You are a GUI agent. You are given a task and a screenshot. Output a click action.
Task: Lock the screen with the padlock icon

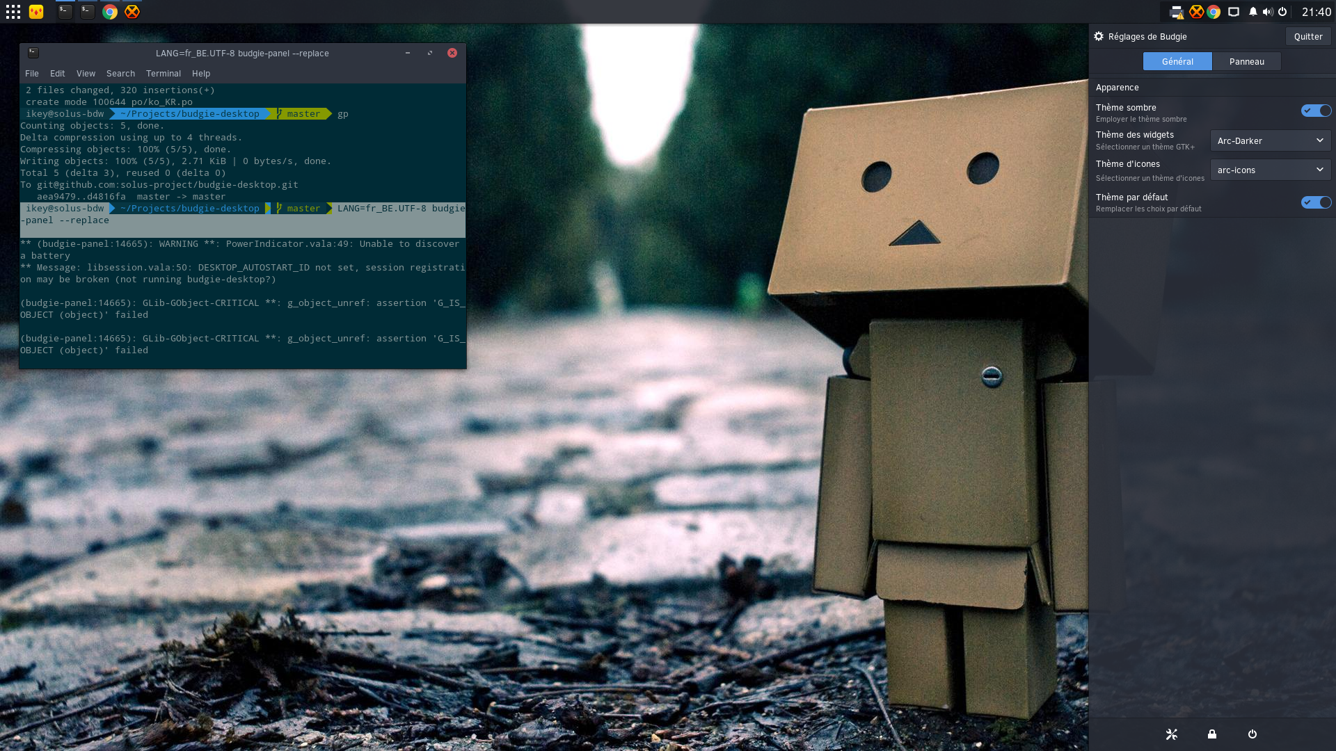pyautogui.click(x=1212, y=734)
